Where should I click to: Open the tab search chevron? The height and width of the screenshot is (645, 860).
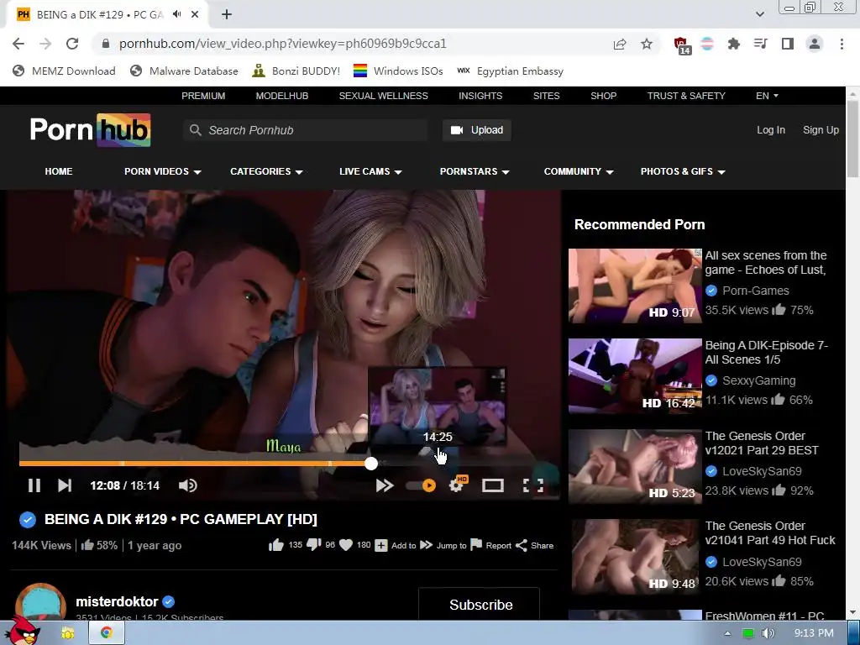click(x=759, y=14)
